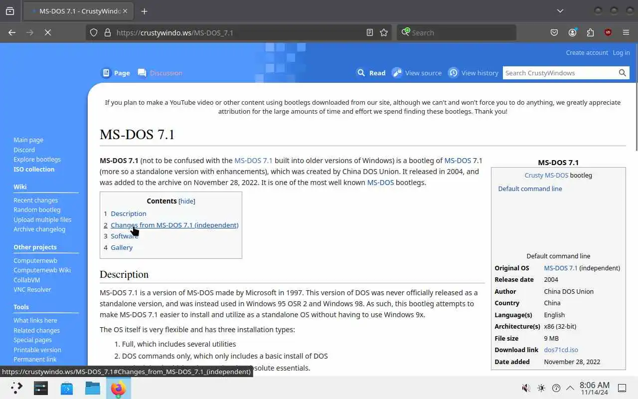Select the Page tab
This screenshot has width=638, height=399.
tap(116, 73)
